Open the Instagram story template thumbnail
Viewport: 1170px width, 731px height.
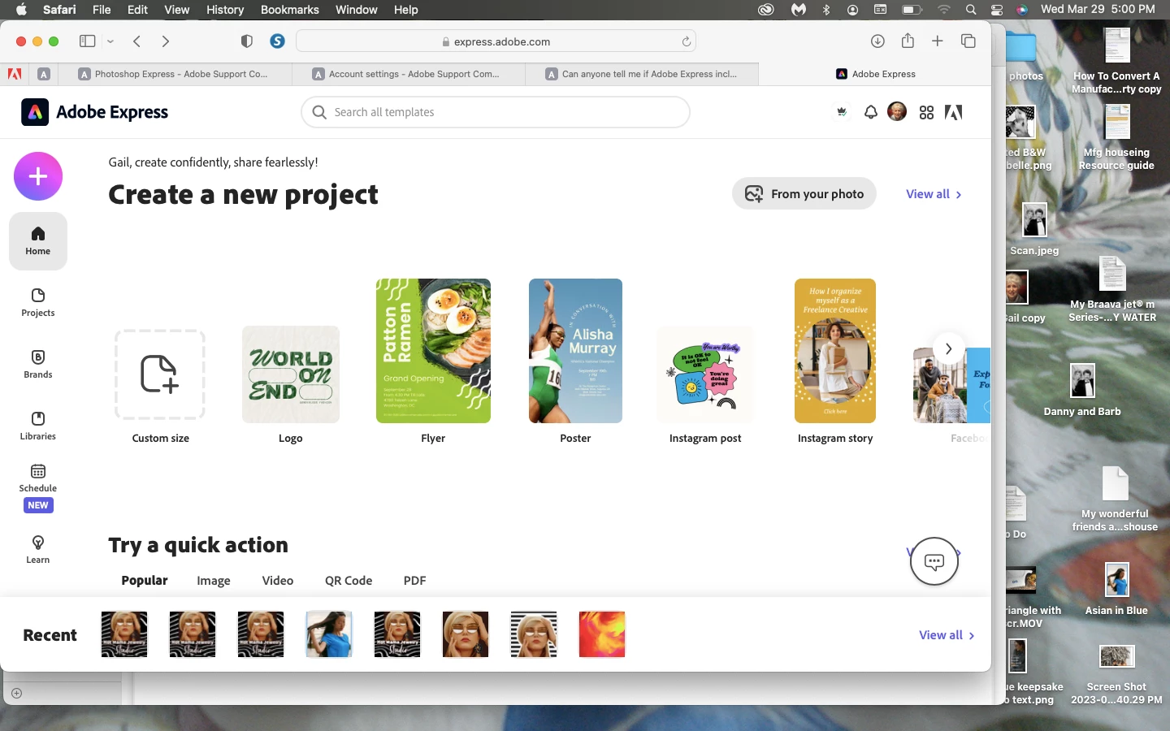pos(835,351)
